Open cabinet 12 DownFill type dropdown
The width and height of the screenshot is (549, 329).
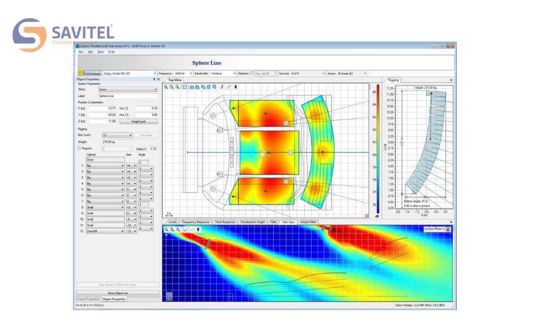105,231
